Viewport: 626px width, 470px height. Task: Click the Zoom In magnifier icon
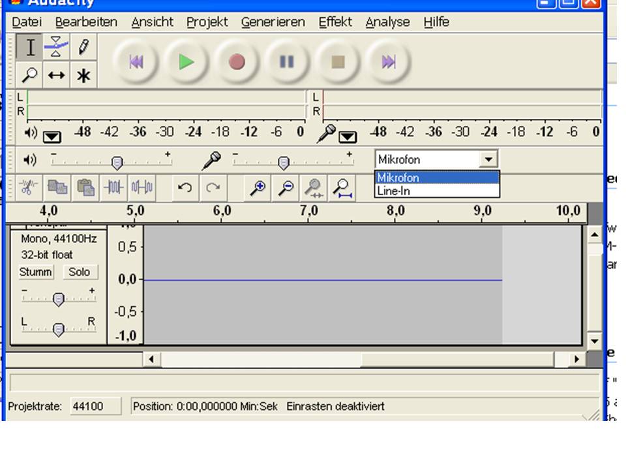click(x=258, y=187)
